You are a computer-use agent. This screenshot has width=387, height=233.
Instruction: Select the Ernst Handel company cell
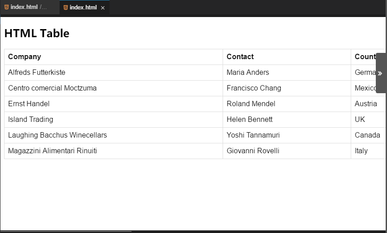tap(113, 104)
